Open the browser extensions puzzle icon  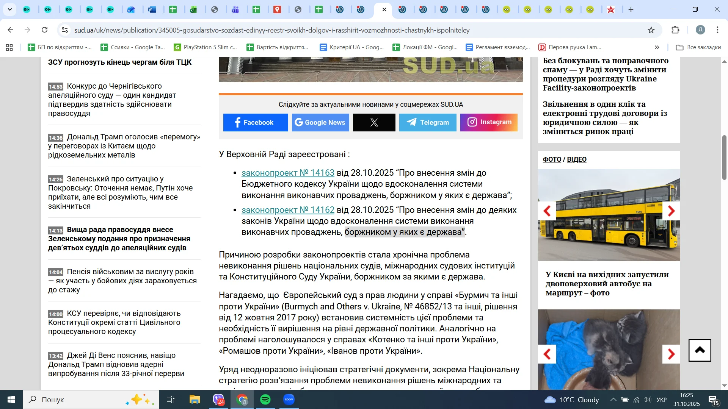[x=675, y=30]
